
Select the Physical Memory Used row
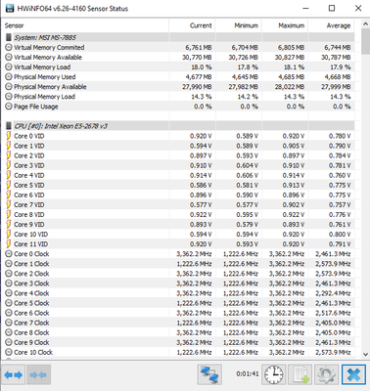179,77
